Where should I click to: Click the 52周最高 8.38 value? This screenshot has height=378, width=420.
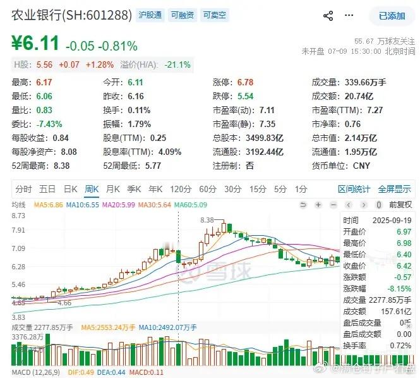pyautogui.click(x=62, y=166)
